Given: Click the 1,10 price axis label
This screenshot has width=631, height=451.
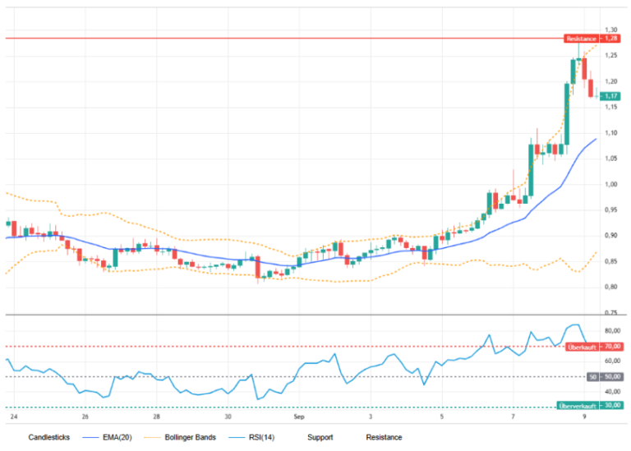Looking at the screenshot, I should click(611, 133).
